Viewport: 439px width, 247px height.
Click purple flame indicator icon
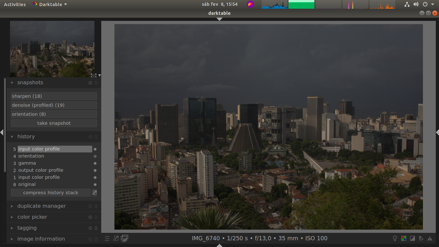250,5
